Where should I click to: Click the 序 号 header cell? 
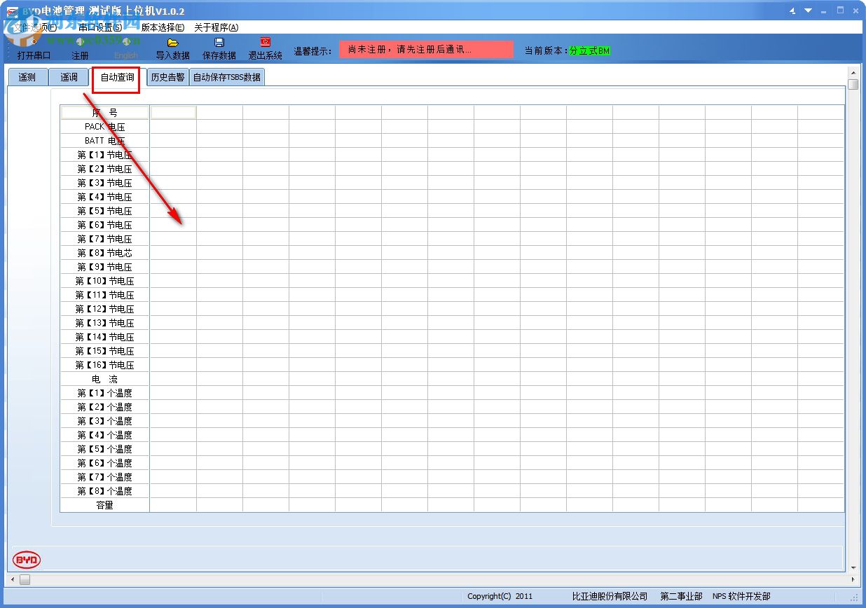(105, 112)
